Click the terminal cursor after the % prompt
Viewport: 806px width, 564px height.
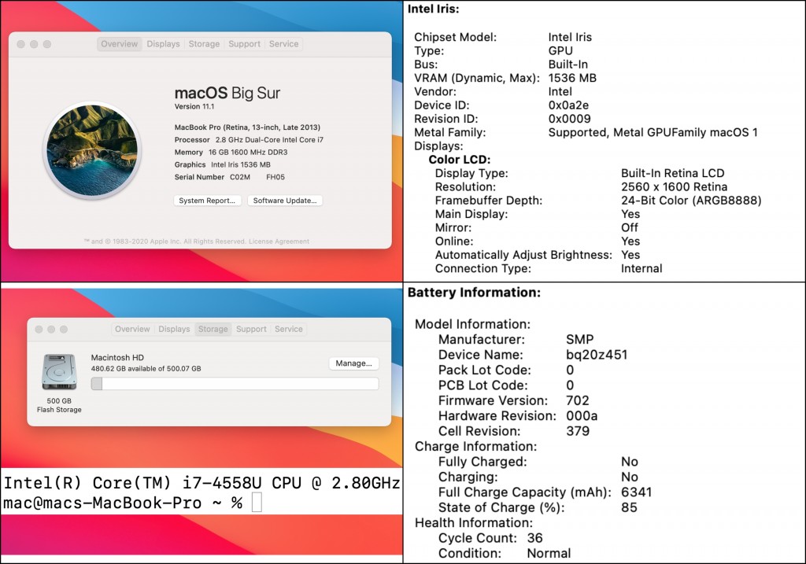[257, 503]
